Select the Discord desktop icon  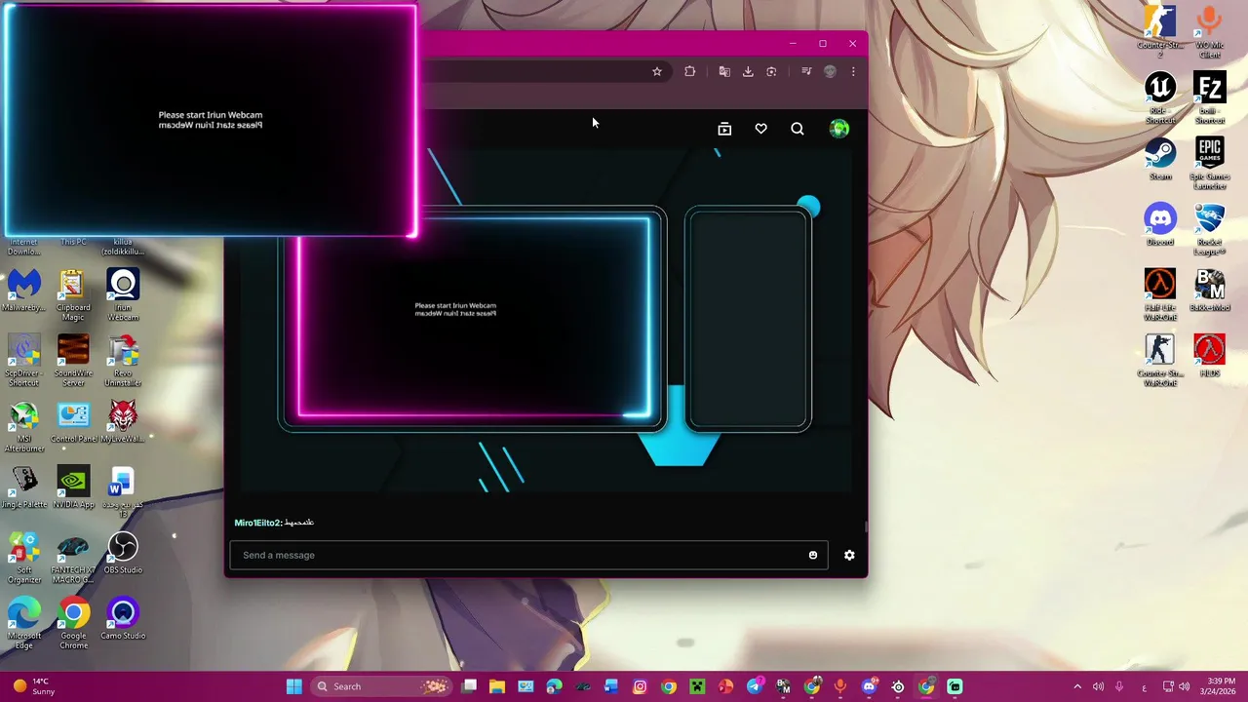pyautogui.click(x=1160, y=223)
